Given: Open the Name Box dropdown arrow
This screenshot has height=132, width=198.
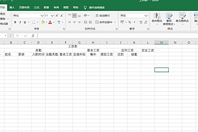Looking at the screenshot, I should [x=6, y=36].
